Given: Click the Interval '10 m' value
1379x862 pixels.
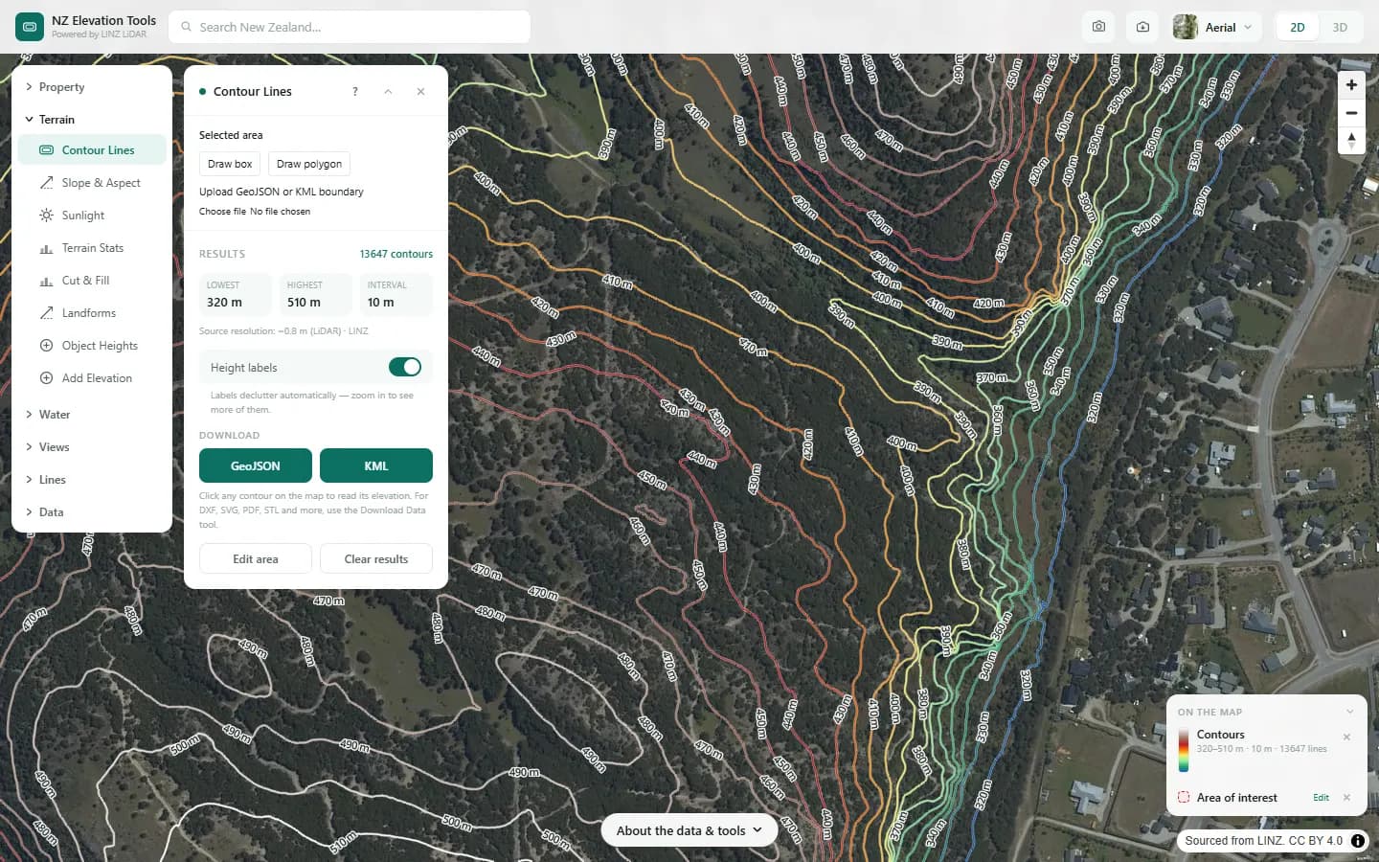Looking at the screenshot, I should click(x=380, y=303).
